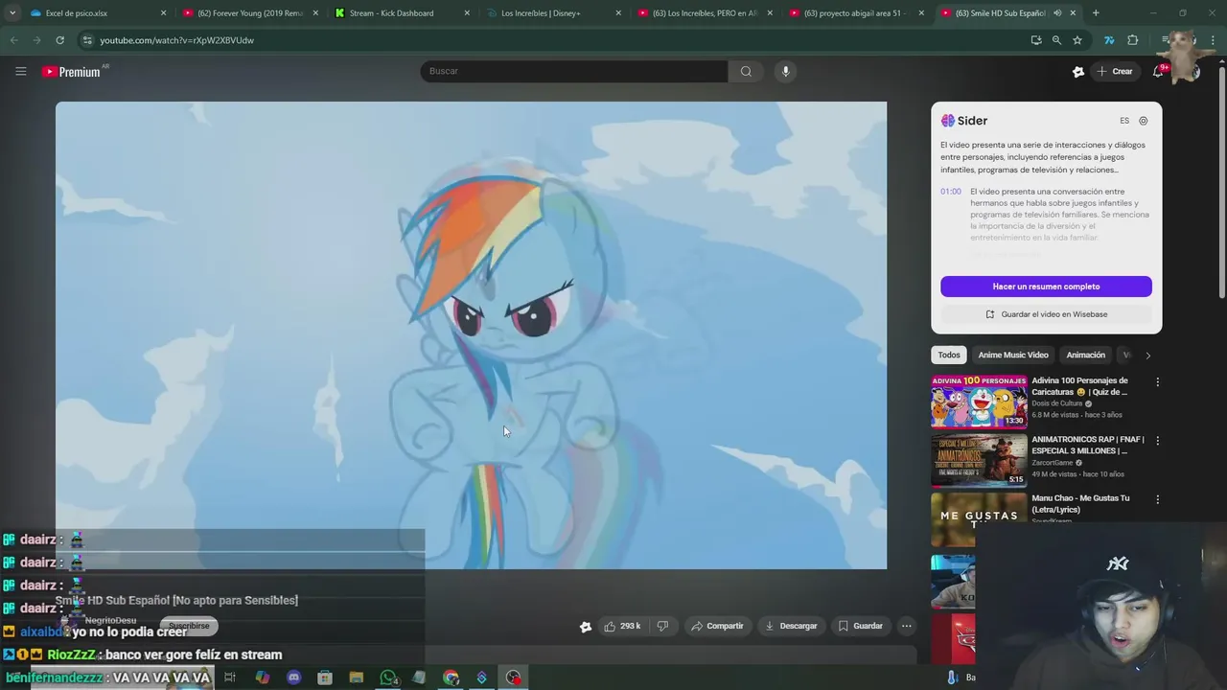Open YouTube notifications bell
This screenshot has height=690, width=1227.
[x=1158, y=71]
